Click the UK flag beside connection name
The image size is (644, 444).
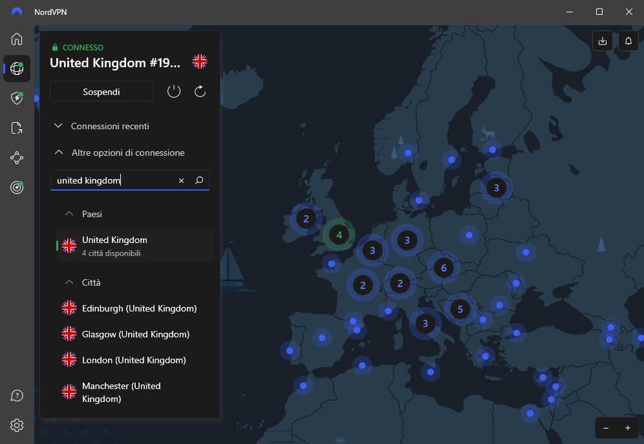pyautogui.click(x=200, y=61)
